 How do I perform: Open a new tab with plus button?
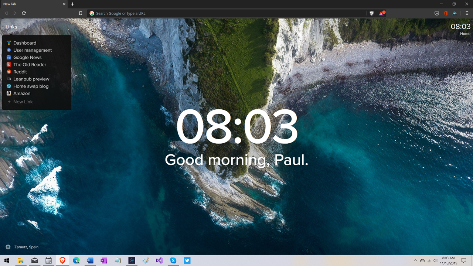point(73,4)
